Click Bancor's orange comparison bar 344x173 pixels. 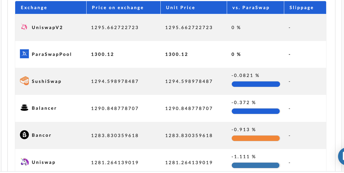256,138
